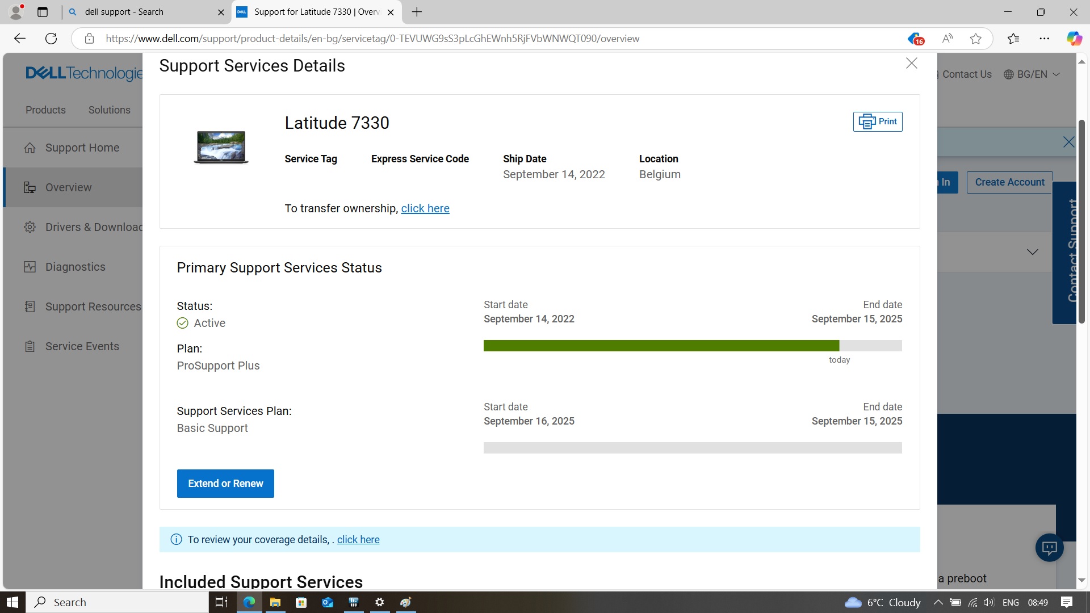Click the Diagnostics chart icon
This screenshot has height=613, width=1090.
pyautogui.click(x=30, y=267)
